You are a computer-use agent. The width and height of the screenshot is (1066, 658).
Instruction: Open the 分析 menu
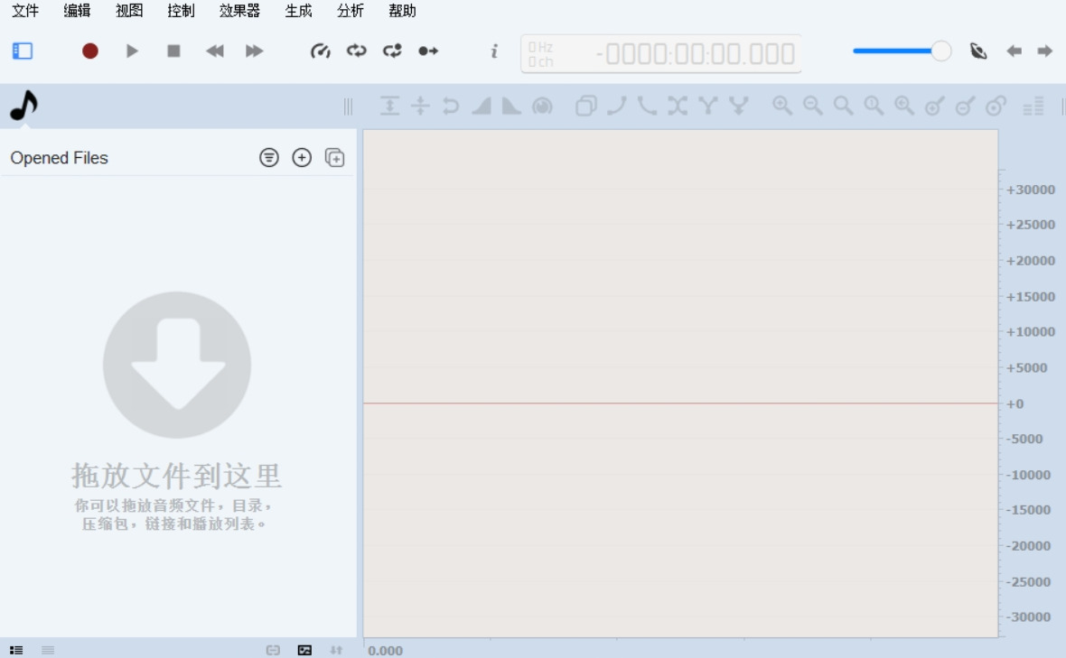point(351,11)
